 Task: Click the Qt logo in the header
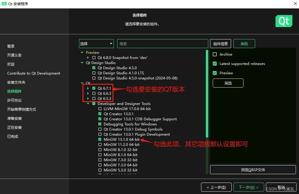(x=284, y=21)
